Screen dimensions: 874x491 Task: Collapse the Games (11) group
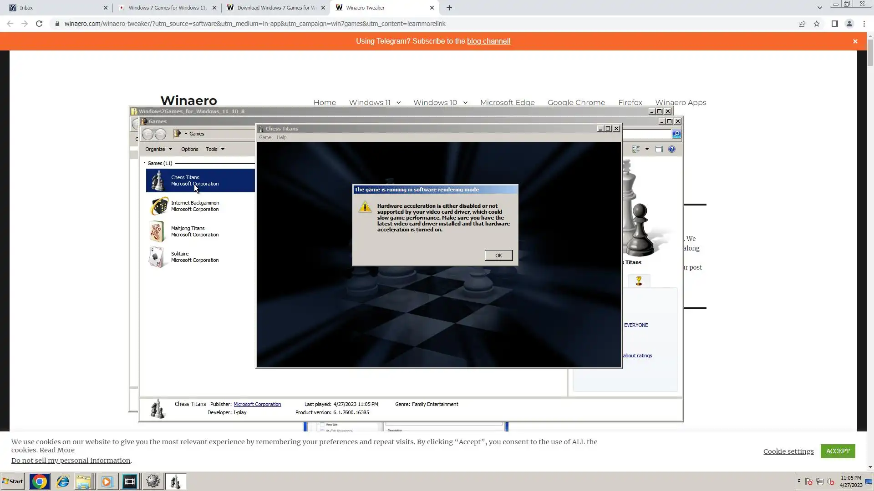[x=144, y=163]
